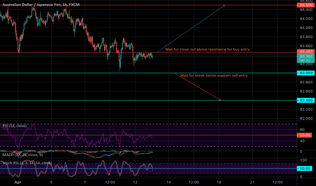Select the 83.450 resistance price label
The image size is (316, 186).
coord(306,51)
